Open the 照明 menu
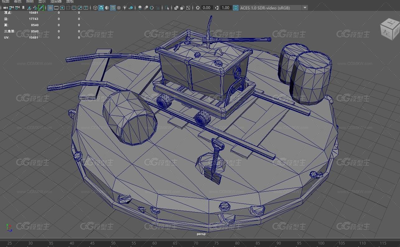The image size is (400, 247). [x=30, y=1]
